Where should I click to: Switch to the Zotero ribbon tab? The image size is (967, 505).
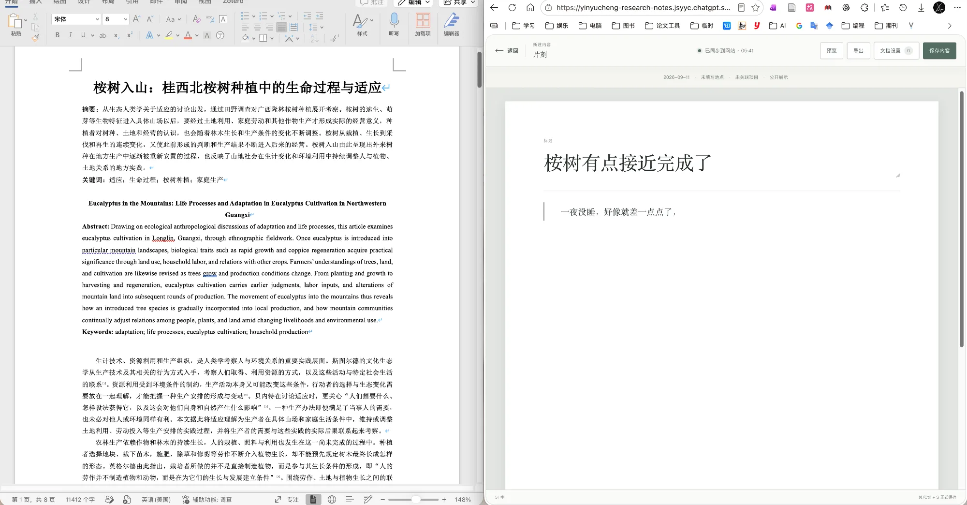pyautogui.click(x=233, y=2)
